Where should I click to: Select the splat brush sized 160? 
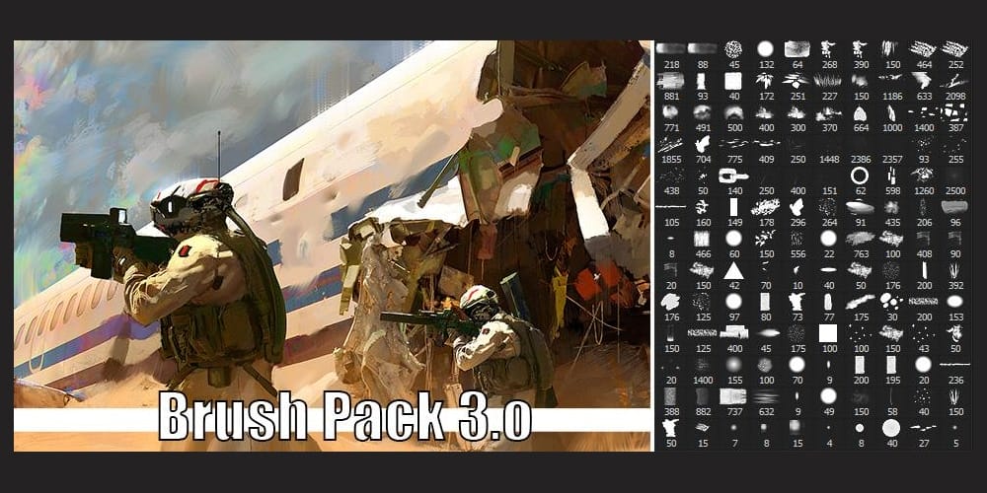(x=702, y=207)
